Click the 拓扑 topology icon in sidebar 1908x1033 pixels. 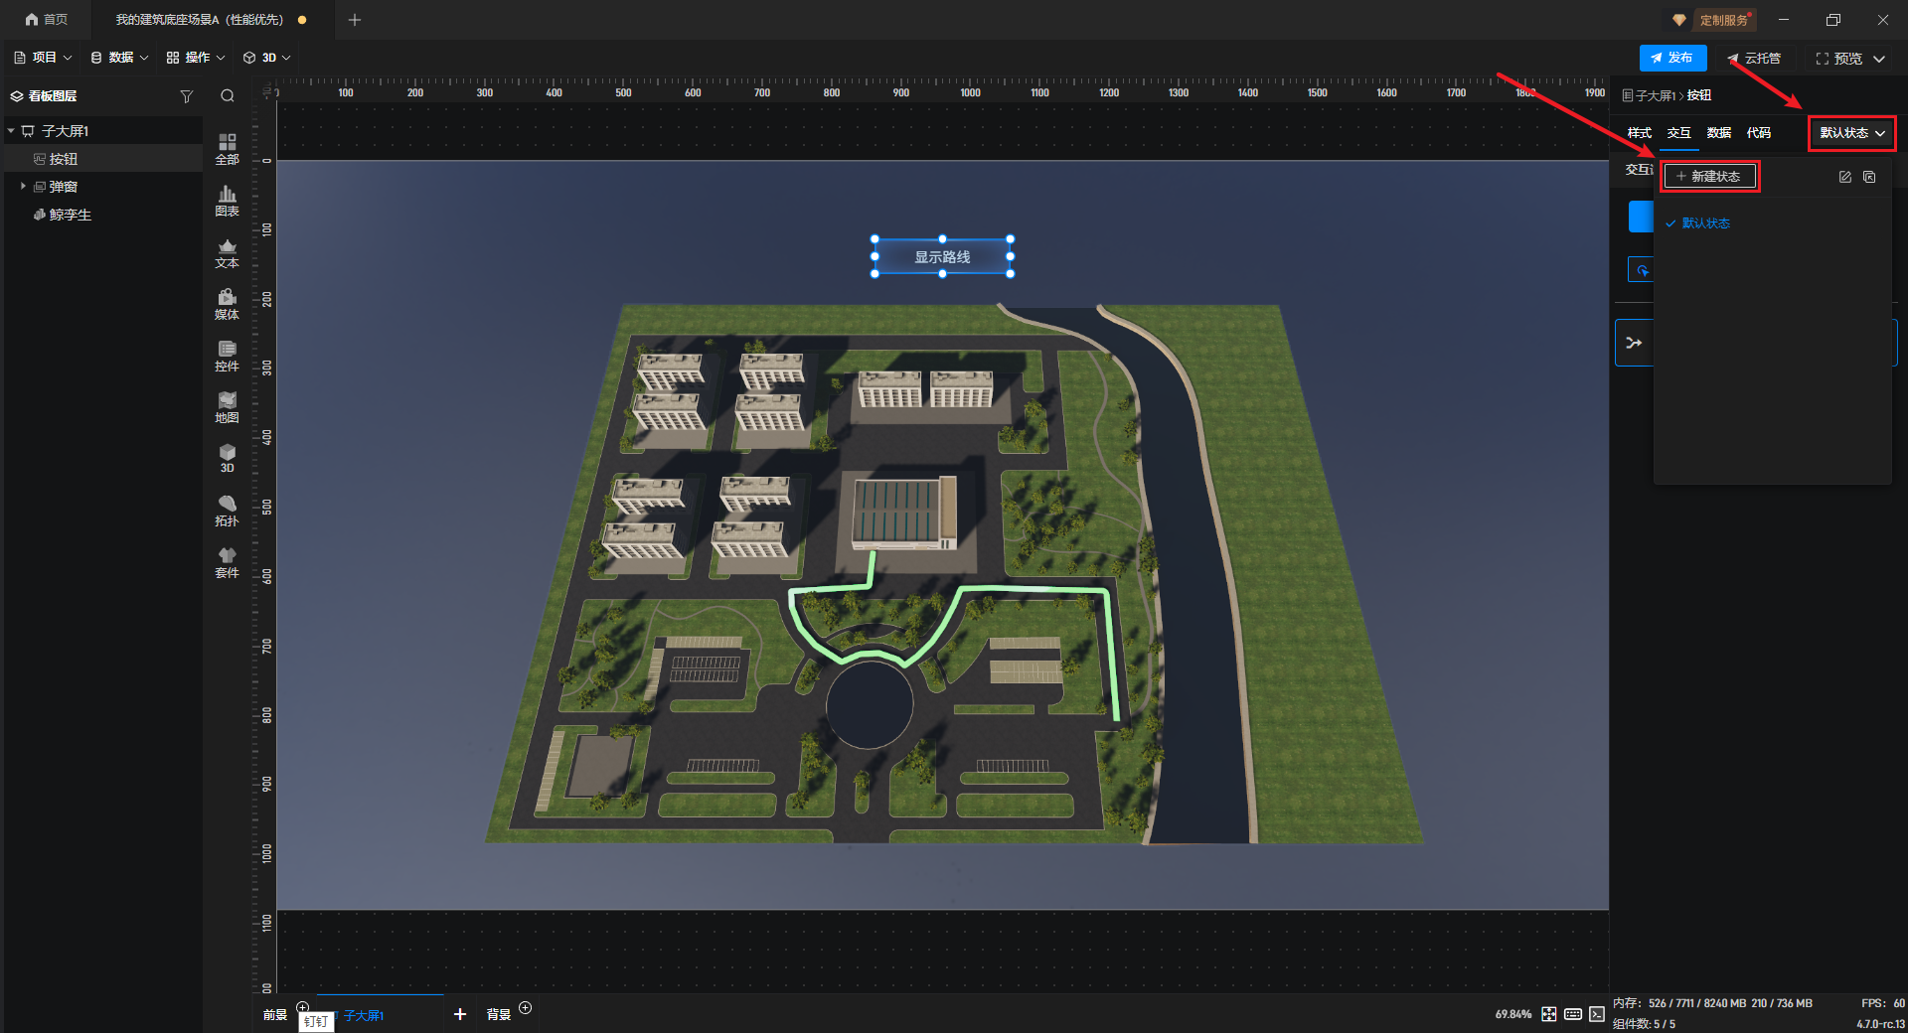point(227,510)
